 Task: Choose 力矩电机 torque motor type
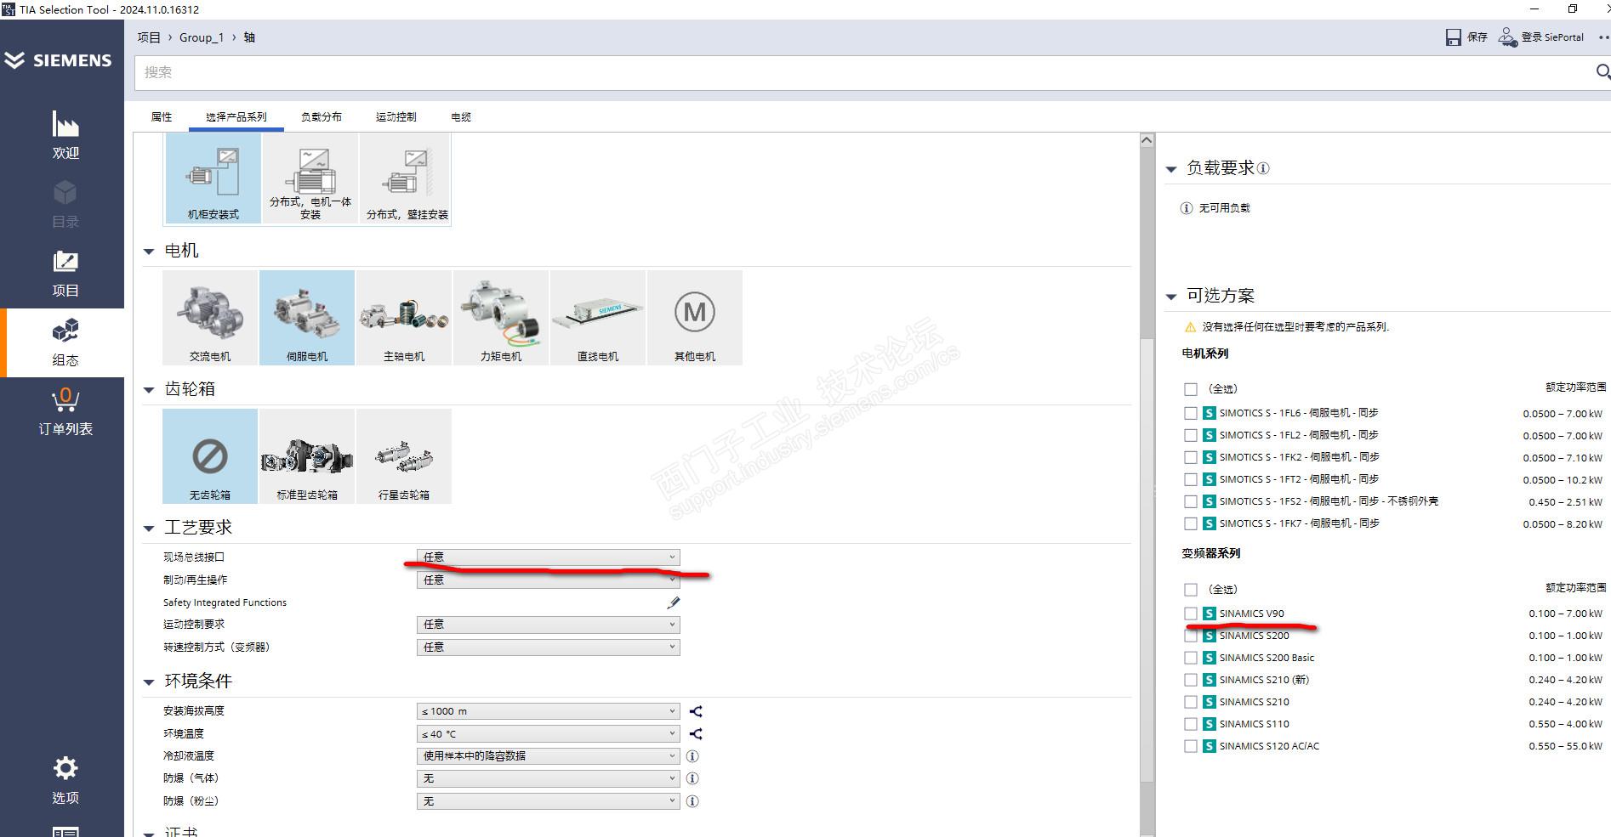[x=501, y=318]
